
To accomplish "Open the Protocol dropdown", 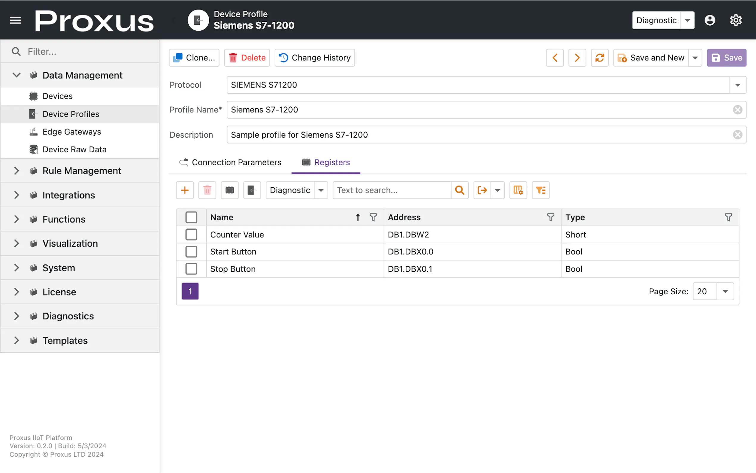I will (738, 85).
